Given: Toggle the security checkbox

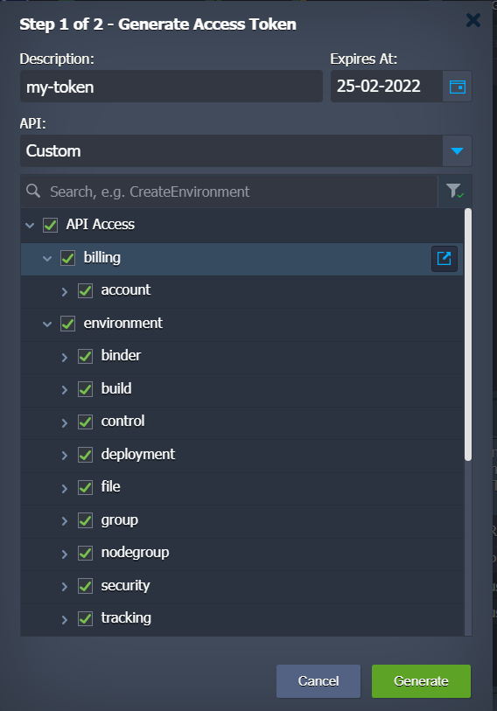Looking at the screenshot, I should (86, 586).
